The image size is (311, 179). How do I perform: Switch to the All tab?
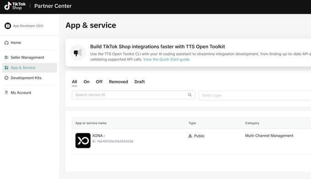coord(75,82)
